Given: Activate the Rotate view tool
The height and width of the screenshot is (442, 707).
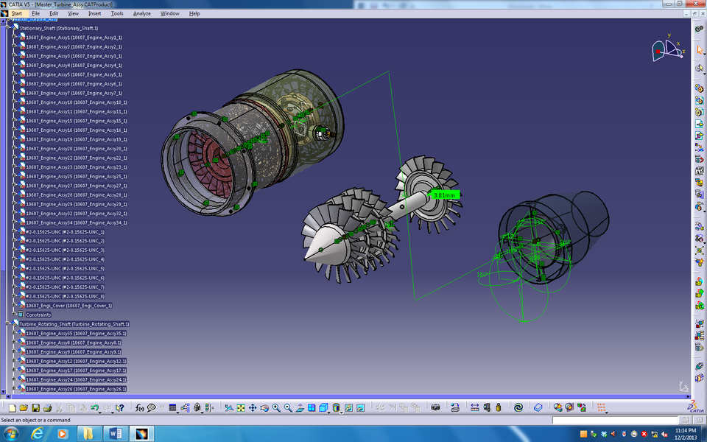Looking at the screenshot, I should pos(265,406).
